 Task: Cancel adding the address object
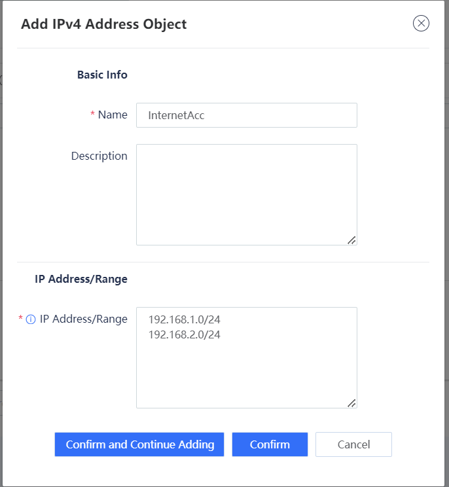353,444
